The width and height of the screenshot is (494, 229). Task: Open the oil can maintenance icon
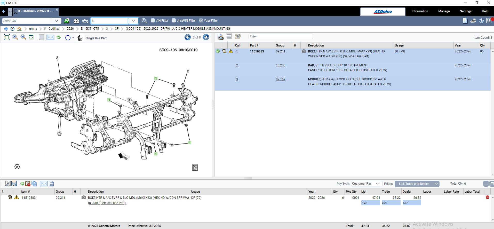tap(85, 21)
